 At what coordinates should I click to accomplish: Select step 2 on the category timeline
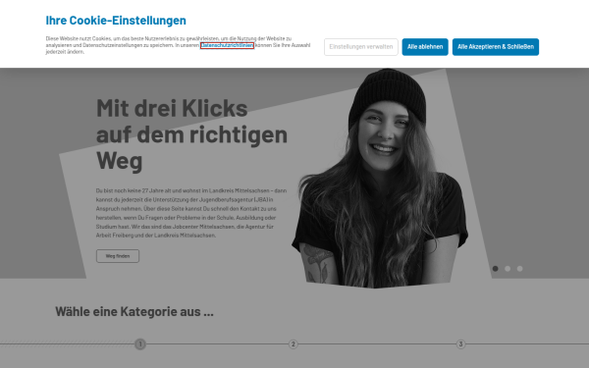pyautogui.click(x=294, y=344)
